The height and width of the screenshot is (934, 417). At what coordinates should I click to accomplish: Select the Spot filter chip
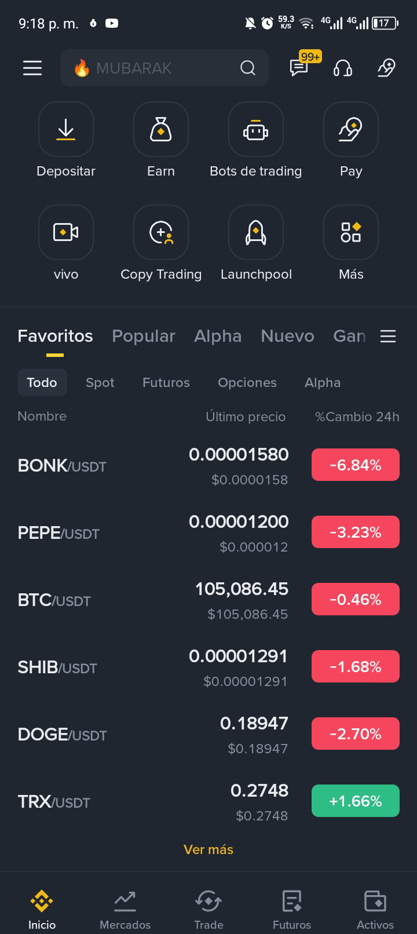[x=100, y=382]
